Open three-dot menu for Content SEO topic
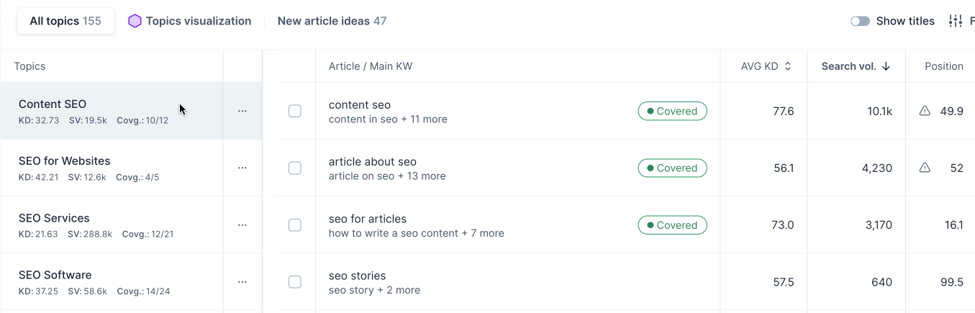 point(242,111)
